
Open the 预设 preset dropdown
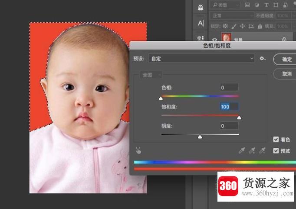201,59
